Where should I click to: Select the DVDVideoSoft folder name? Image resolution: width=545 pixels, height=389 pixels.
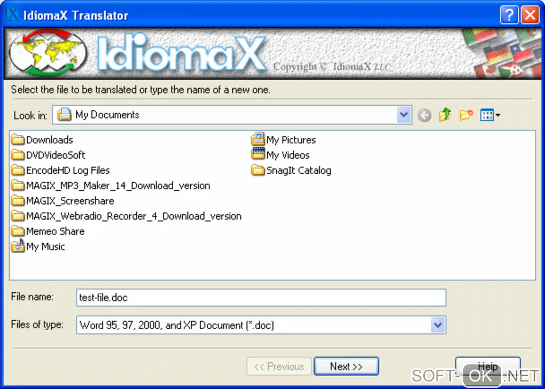pos(56,155)
